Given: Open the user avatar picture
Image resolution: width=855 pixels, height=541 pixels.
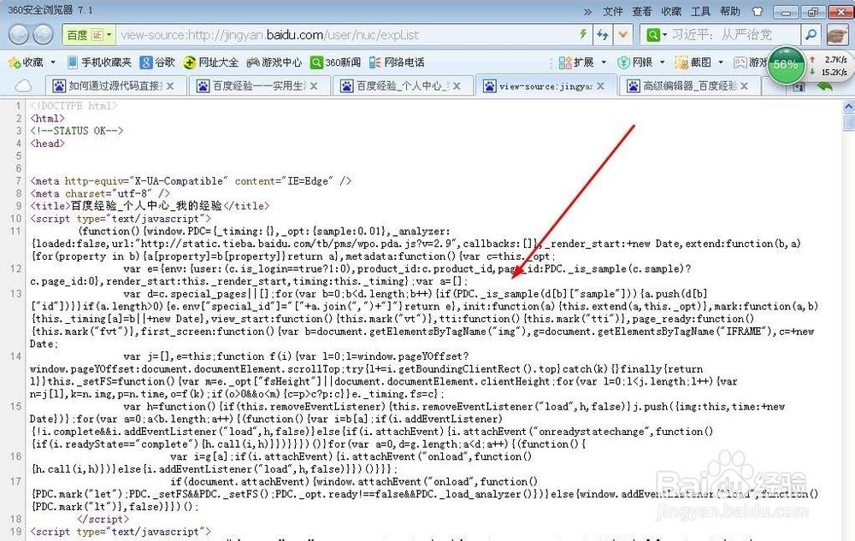Looking at the screenshot, I should tap(837, 35).
